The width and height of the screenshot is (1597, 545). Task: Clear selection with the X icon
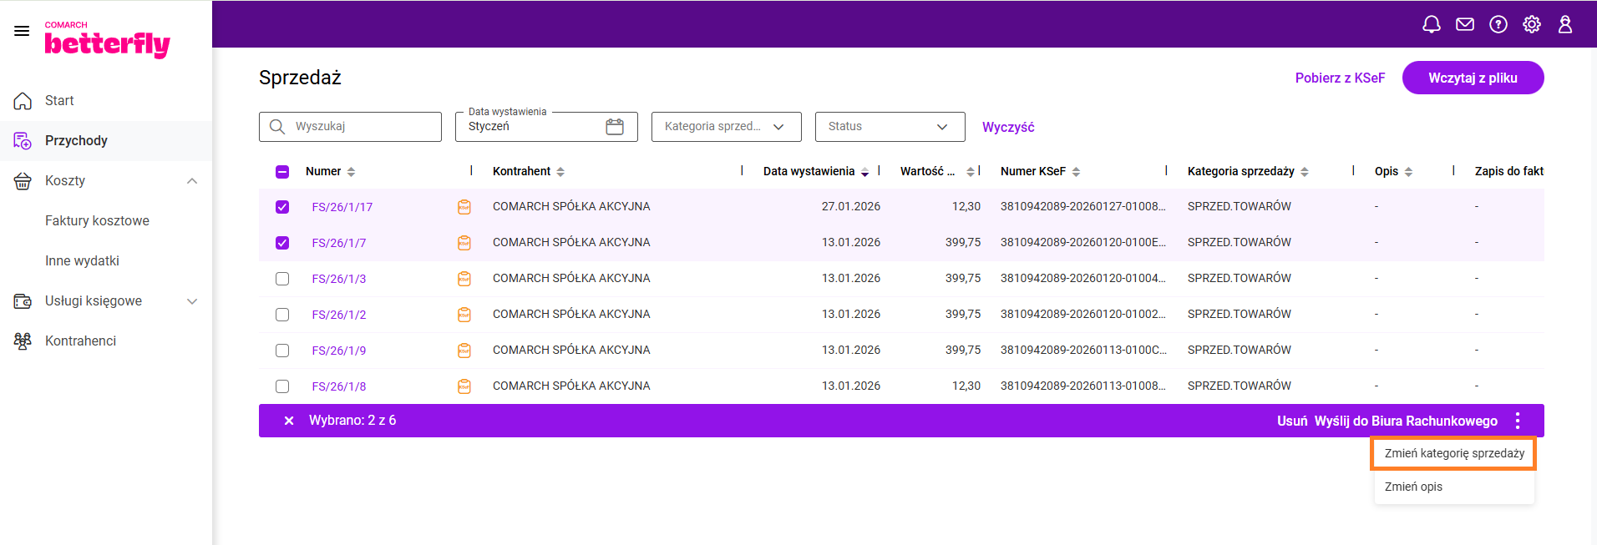pyautogui.click(x=289, y=421)
